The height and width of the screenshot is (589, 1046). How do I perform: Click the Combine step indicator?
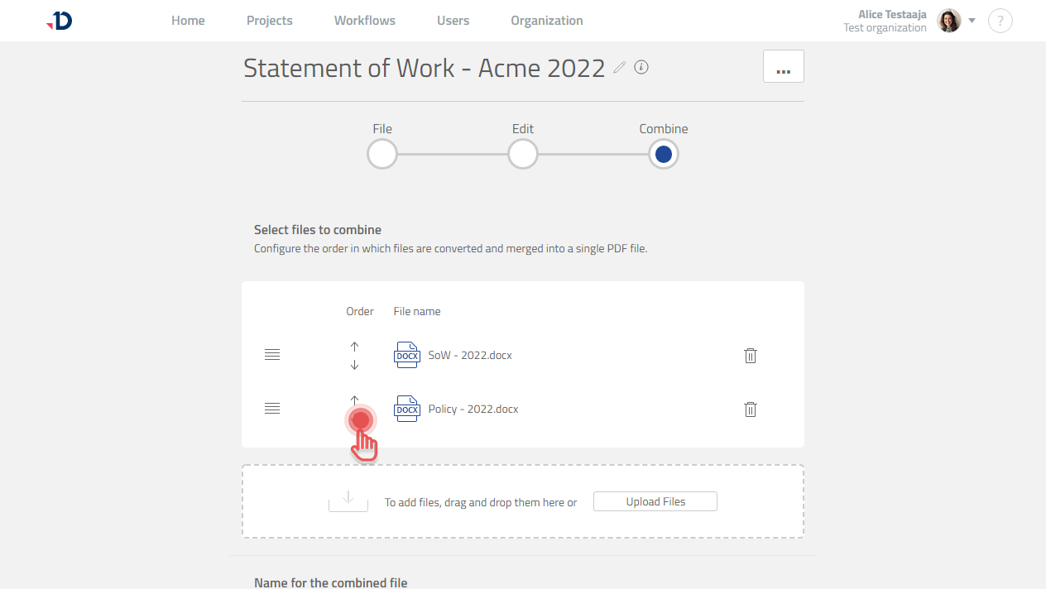pyautogui.click(x=663, y=154)
